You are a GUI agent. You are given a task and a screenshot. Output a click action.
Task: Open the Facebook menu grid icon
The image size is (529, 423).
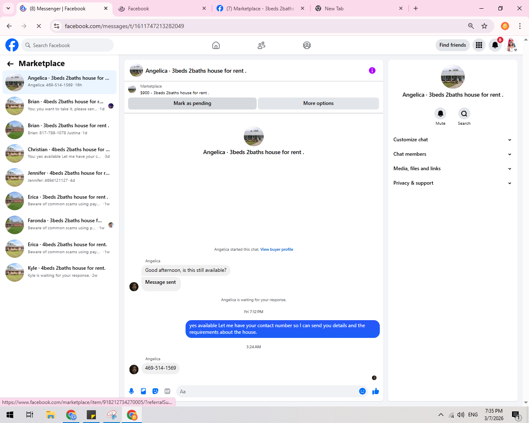(x=479, y=45)
